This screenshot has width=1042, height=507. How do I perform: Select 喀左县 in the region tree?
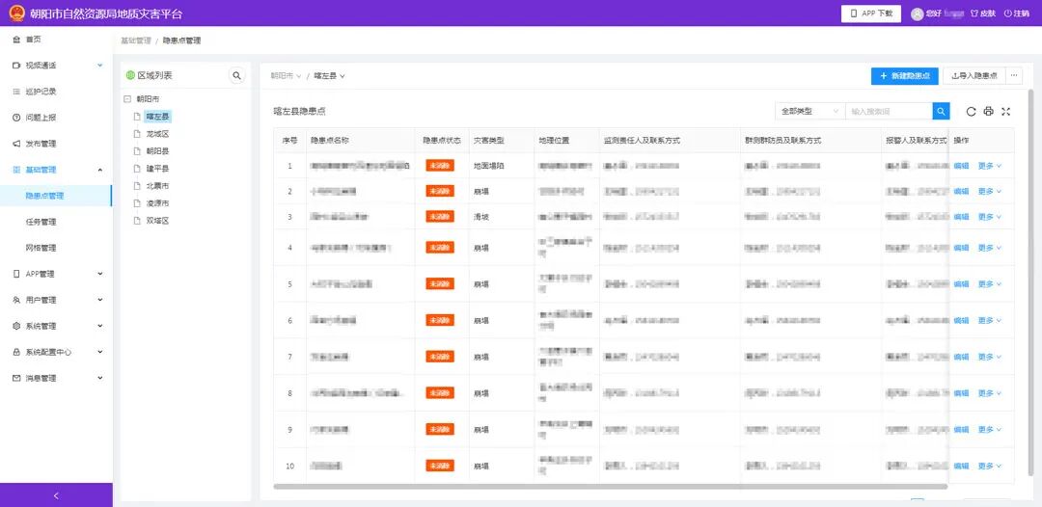click(x=157, y=116)
